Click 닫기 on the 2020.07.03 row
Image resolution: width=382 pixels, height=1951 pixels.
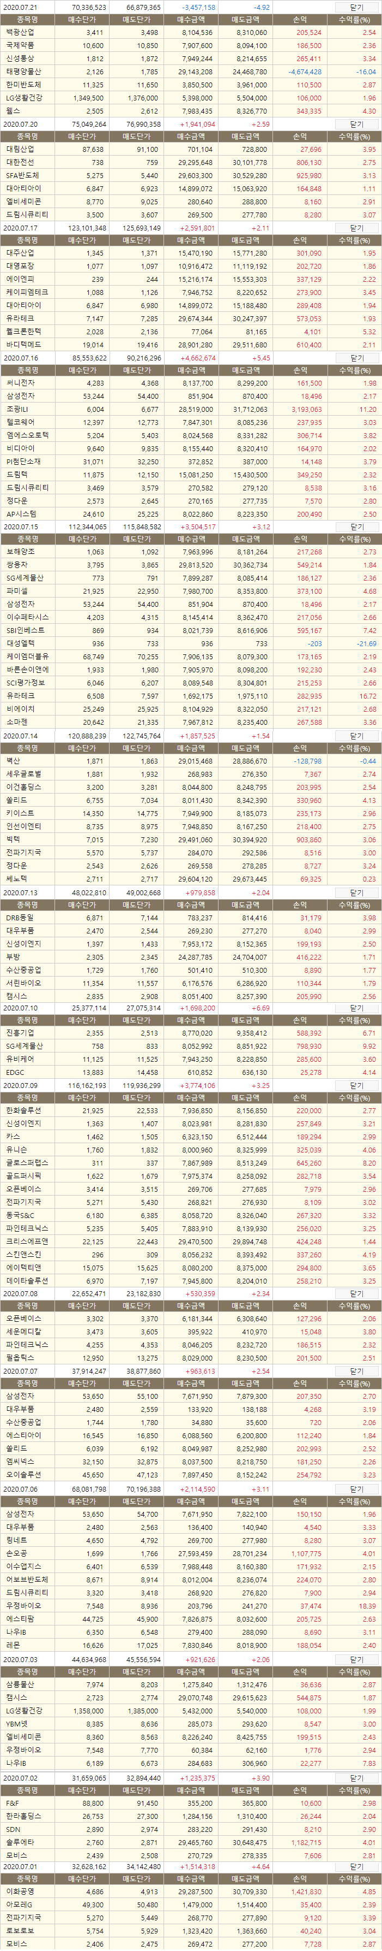(356, 1659)
